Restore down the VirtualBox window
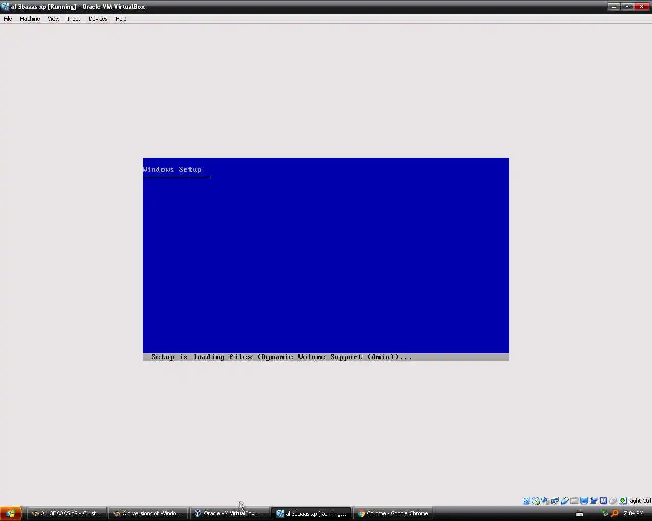This screenshot has height=521, width=652. (x=628, y=7)
